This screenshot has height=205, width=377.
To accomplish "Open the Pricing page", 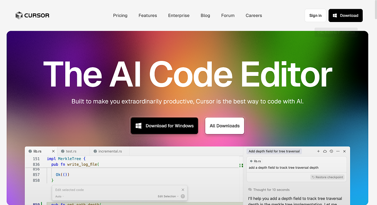I will tap(120, 15).
